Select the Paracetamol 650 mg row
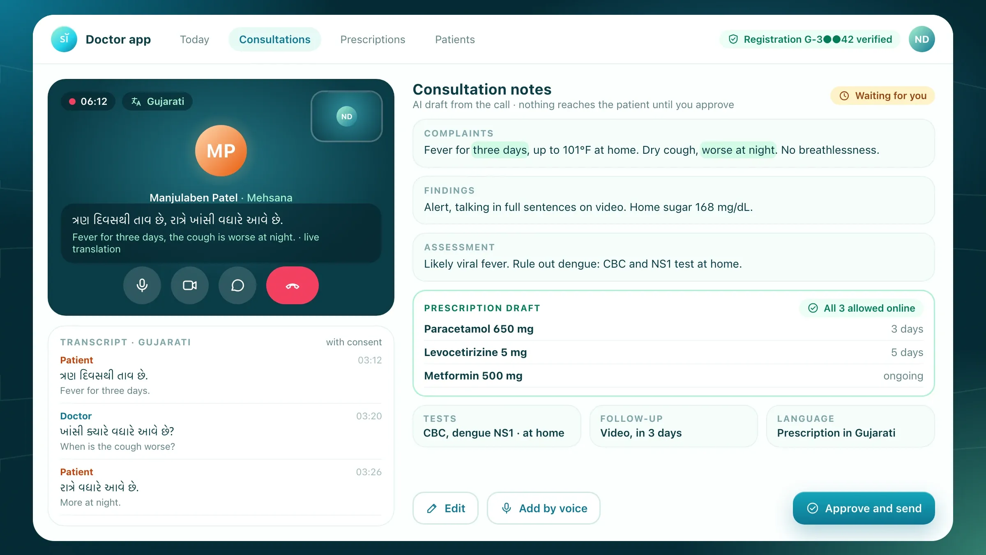Image resolution: width=986 pixels, height=555 pixels. 673,329
